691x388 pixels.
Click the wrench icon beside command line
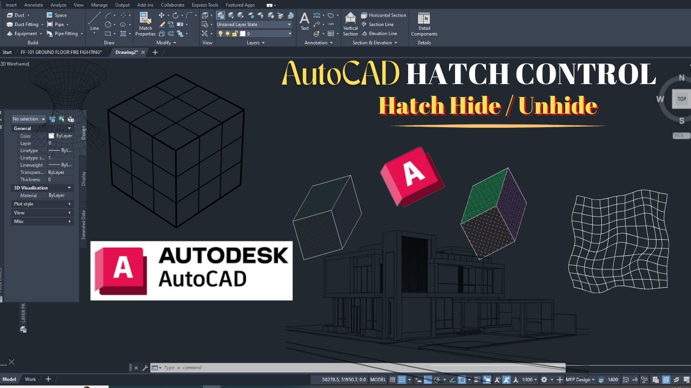145,368
